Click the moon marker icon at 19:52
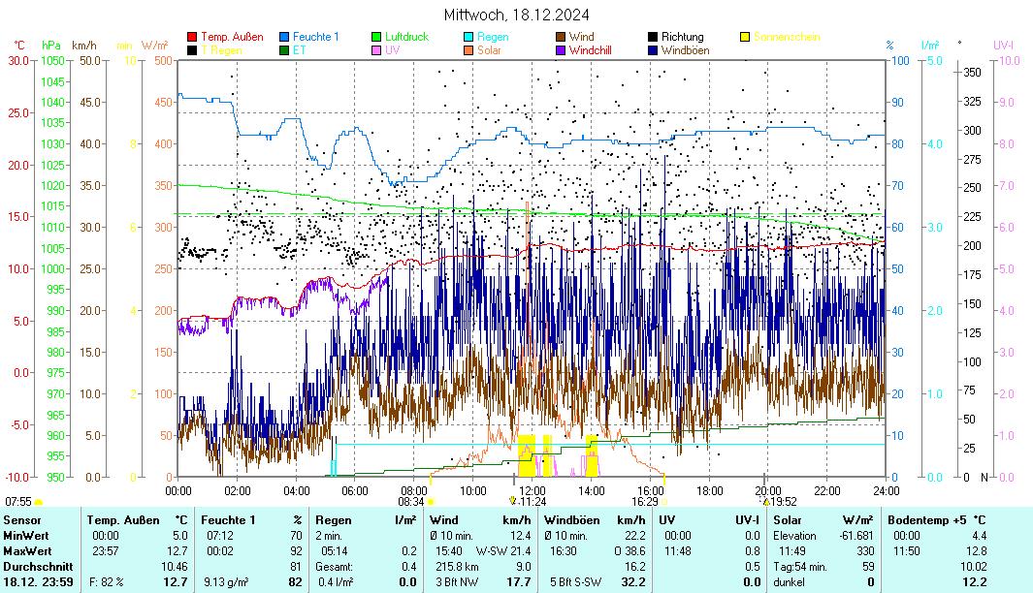 [x=766, y=501]
